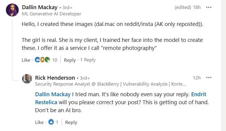Open more options on Dallin Mackay's comment

coord(209,7)
